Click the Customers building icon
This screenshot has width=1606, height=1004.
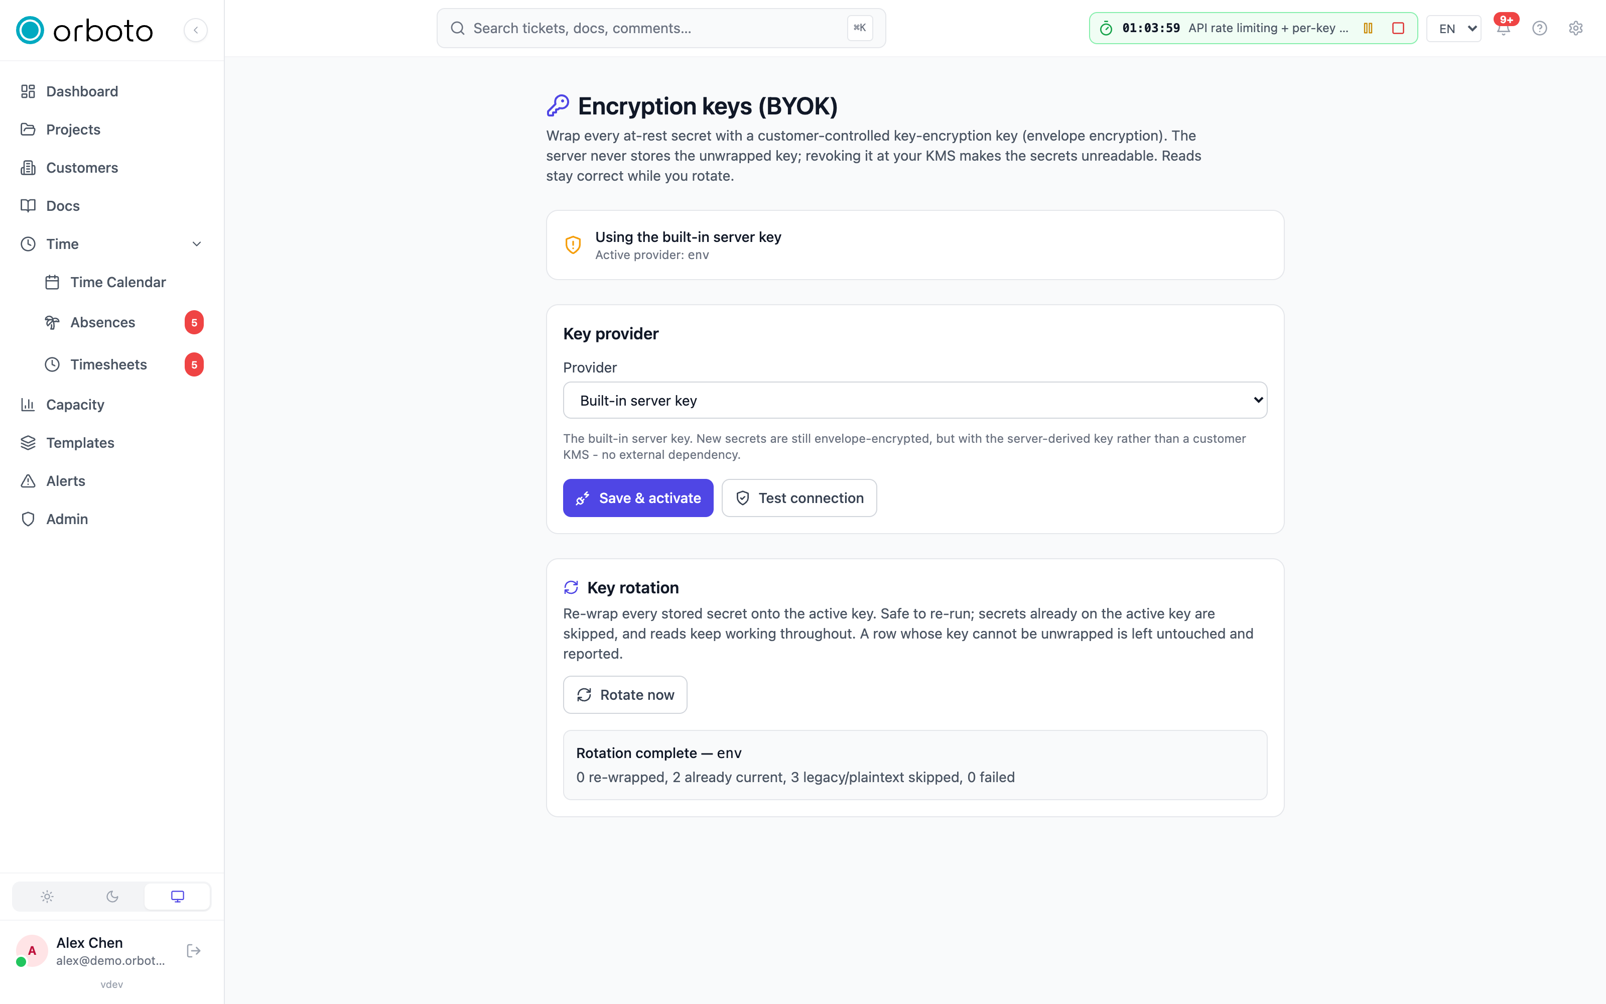pyautogui.click(x=28, y=168)
